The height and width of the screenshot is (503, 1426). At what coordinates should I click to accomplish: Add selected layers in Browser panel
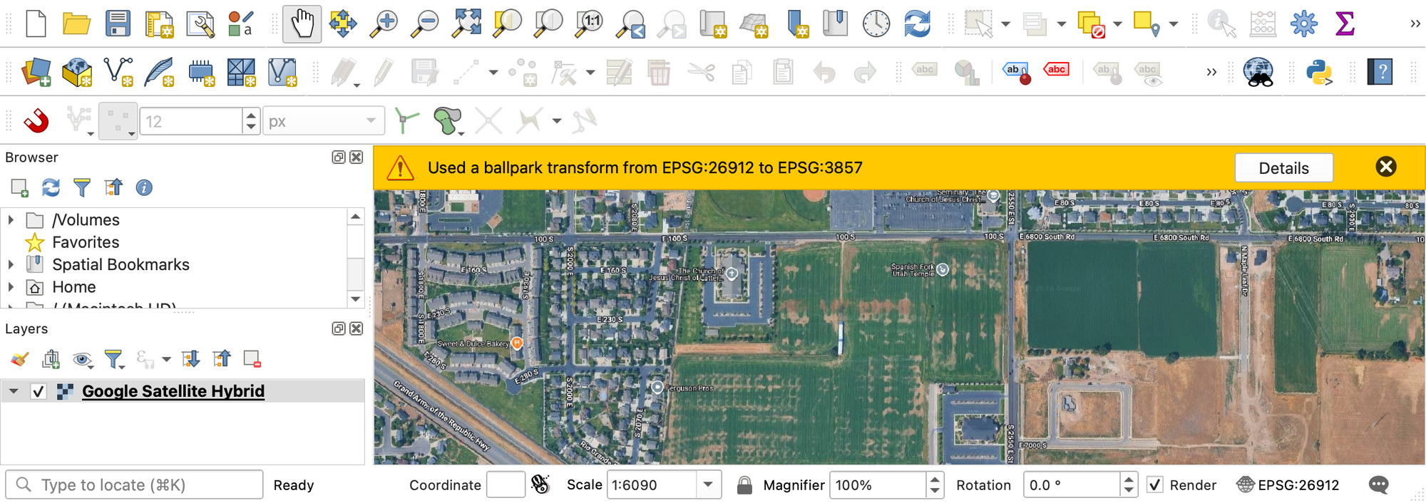[19, 187]
